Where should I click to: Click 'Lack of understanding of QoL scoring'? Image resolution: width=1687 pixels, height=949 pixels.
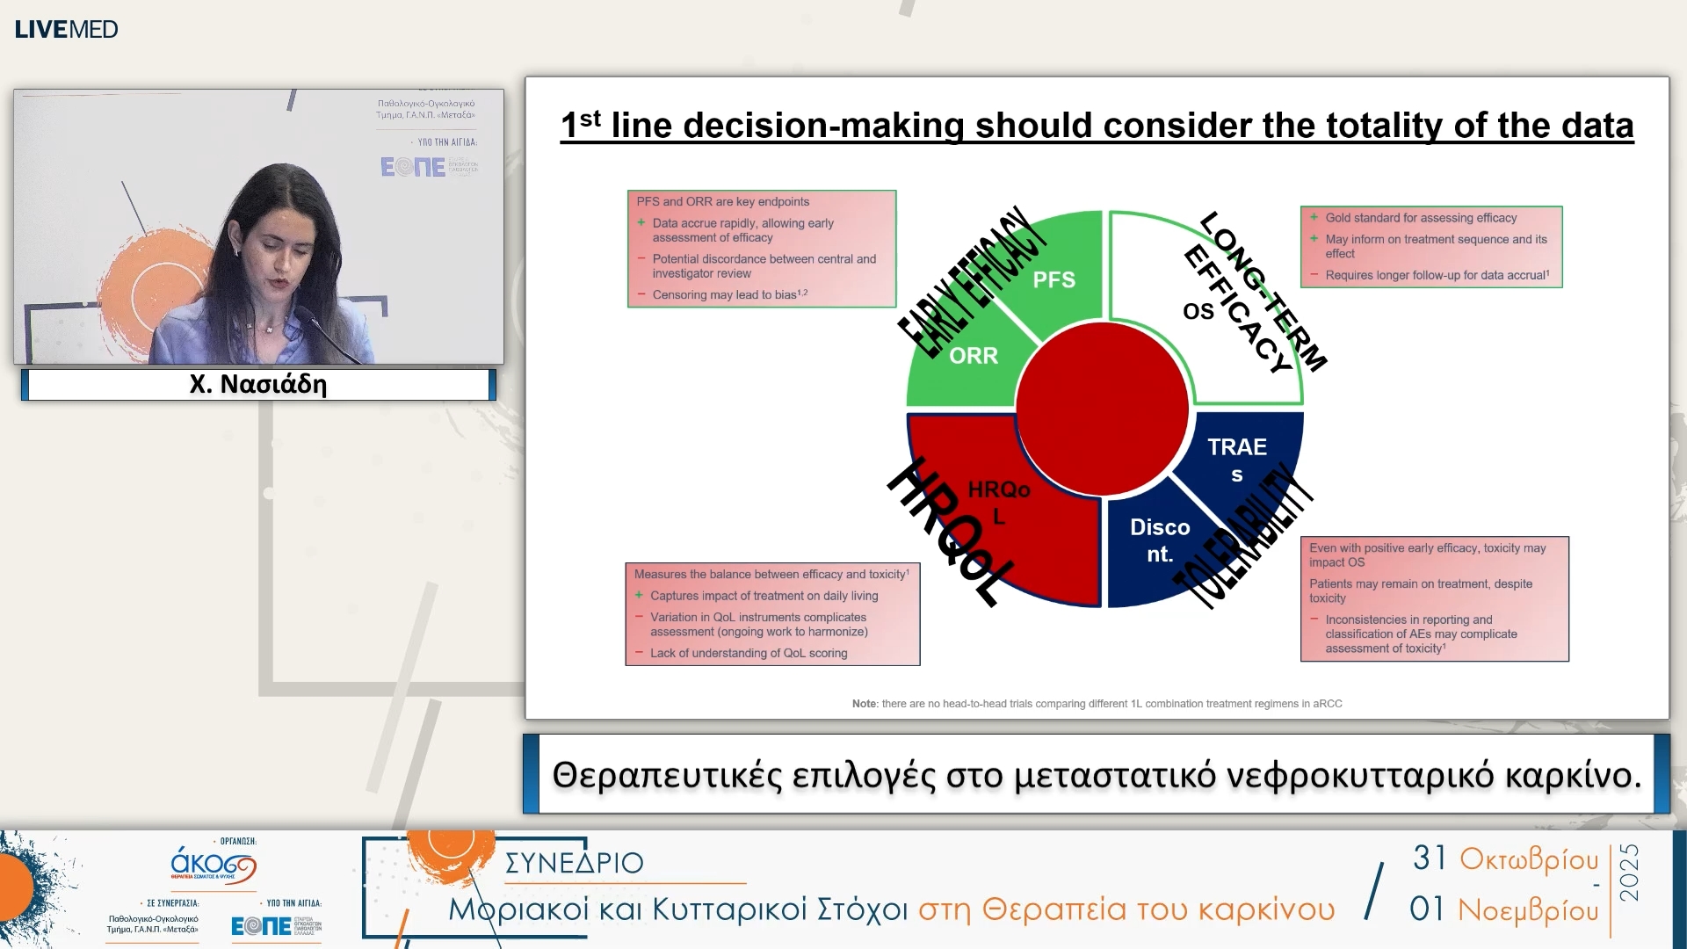749,653
